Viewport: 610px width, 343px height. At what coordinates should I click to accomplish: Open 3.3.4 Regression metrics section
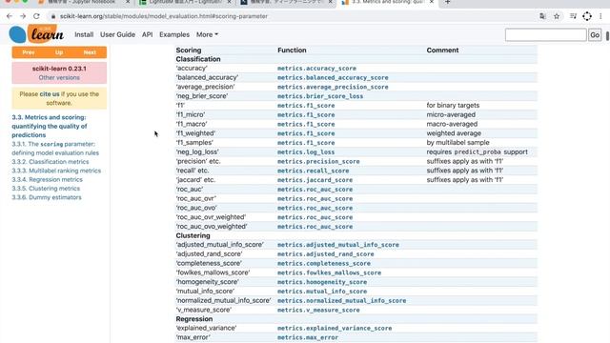47,180
